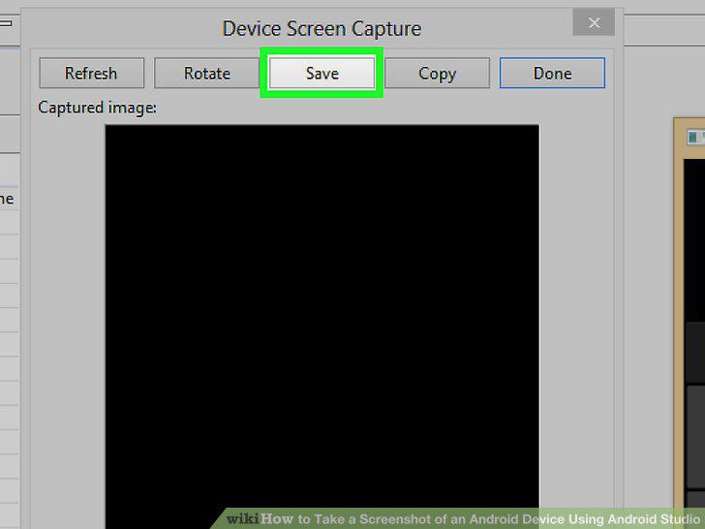Image resolution: width=705 pixels, height=529 pixels.
Task: Click the black captured image preview
Action: click(322, 327)
